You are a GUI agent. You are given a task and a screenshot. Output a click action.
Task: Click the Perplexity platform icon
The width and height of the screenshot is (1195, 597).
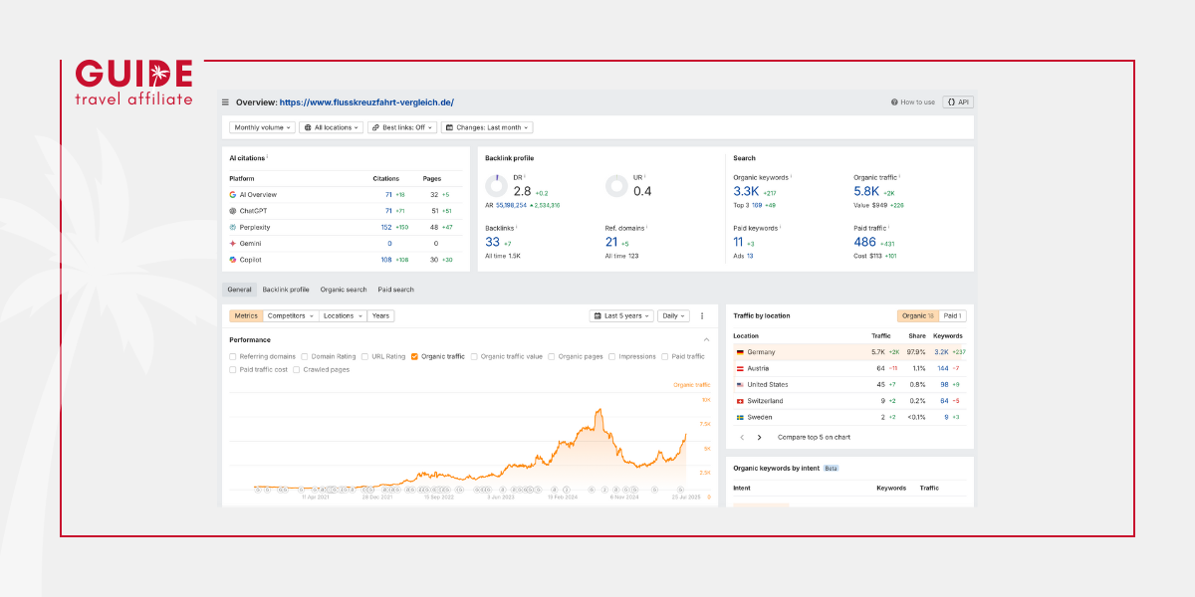click(232, 227)
